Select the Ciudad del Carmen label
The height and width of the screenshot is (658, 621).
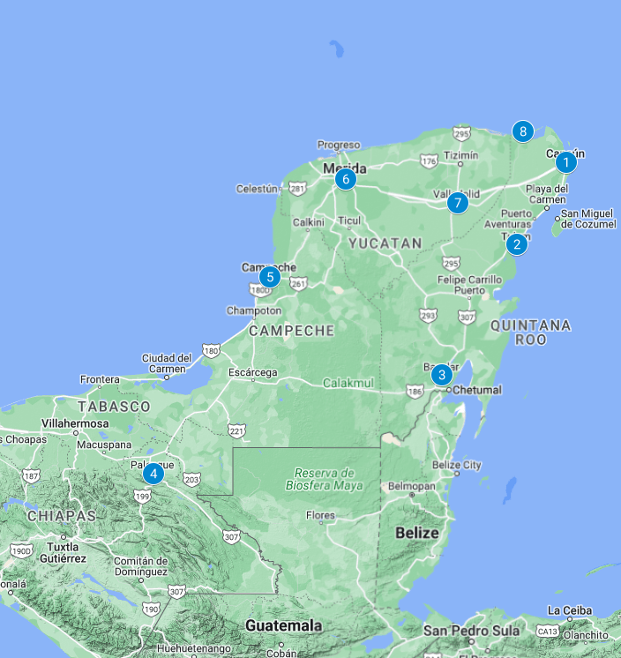(x=167, y=363)
